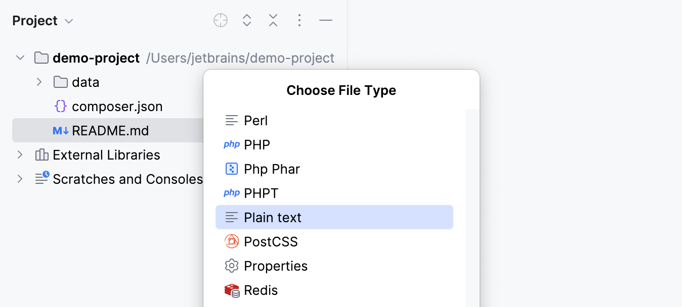Select the README.md file
Viewport: 682px width, 307px height.
point(110,130)
